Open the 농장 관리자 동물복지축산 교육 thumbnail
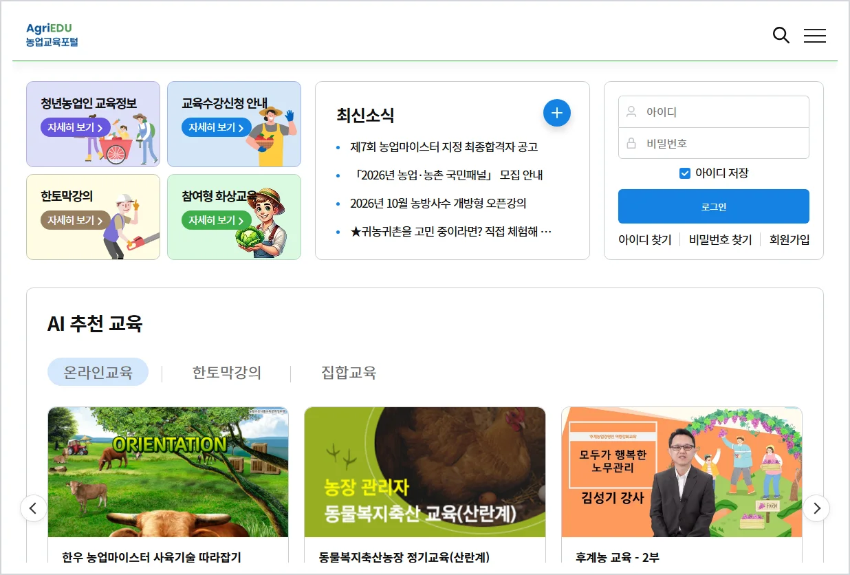 (425, 472)
